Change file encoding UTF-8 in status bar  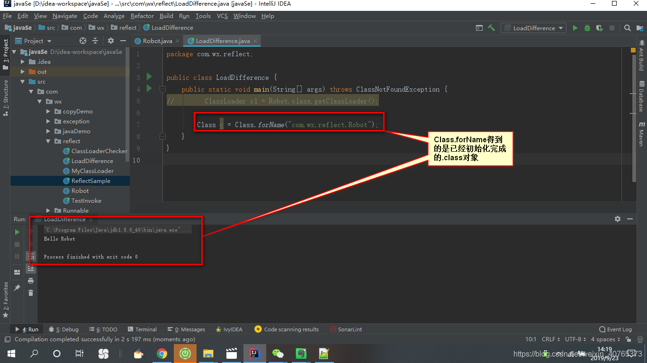tap(575, 339)
